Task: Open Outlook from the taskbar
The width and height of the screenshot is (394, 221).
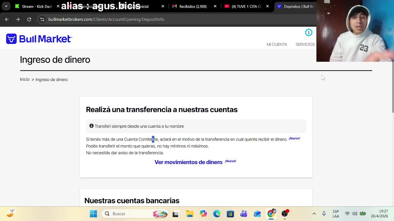Action: [x=257, y=214]
